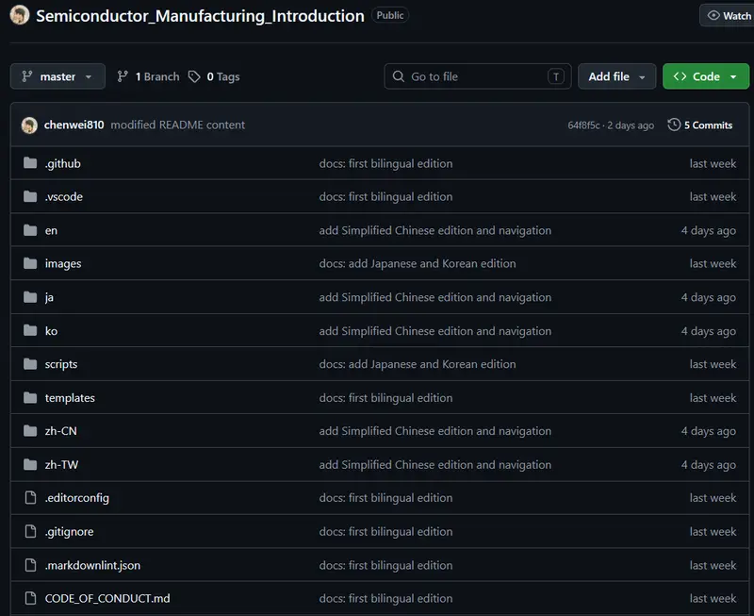Open the 'modified README content' commit message
The height and width of the screenshot is (616, 754).
click(x=178, y=125)
